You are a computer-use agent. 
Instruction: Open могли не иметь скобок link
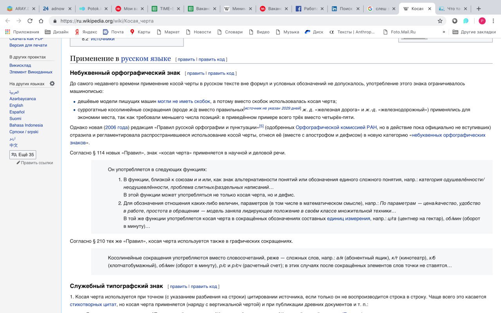coord(184,101)
